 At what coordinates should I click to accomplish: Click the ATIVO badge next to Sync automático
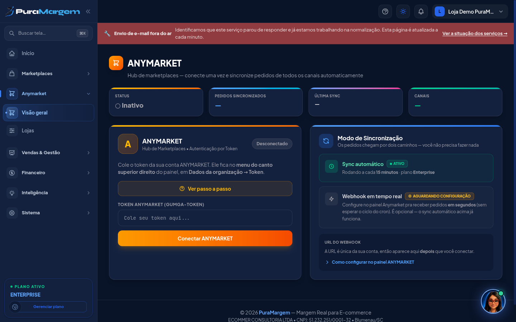397,164
